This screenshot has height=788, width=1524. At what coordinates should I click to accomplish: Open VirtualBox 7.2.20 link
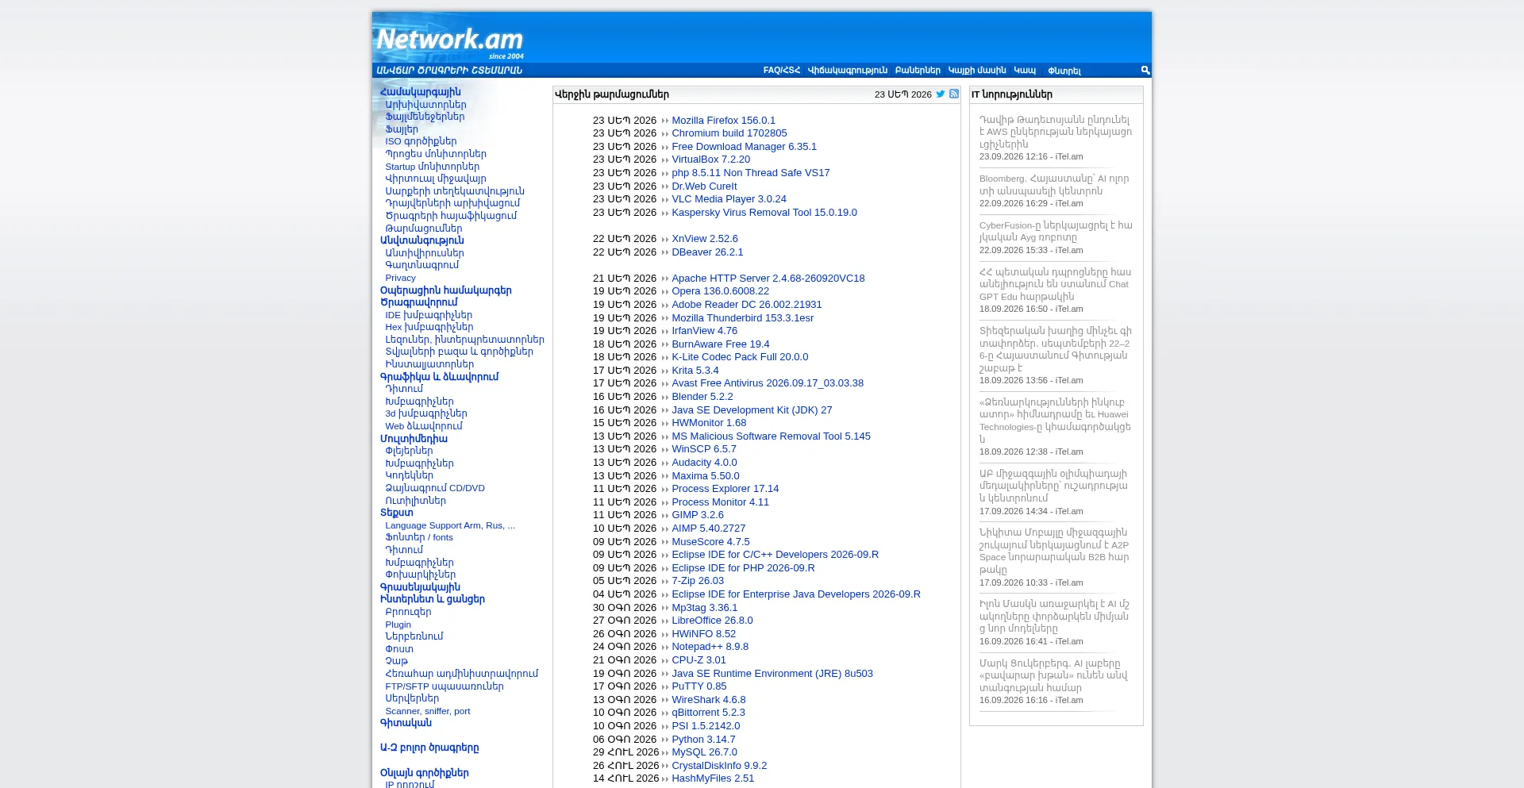(x=711, y=160)
